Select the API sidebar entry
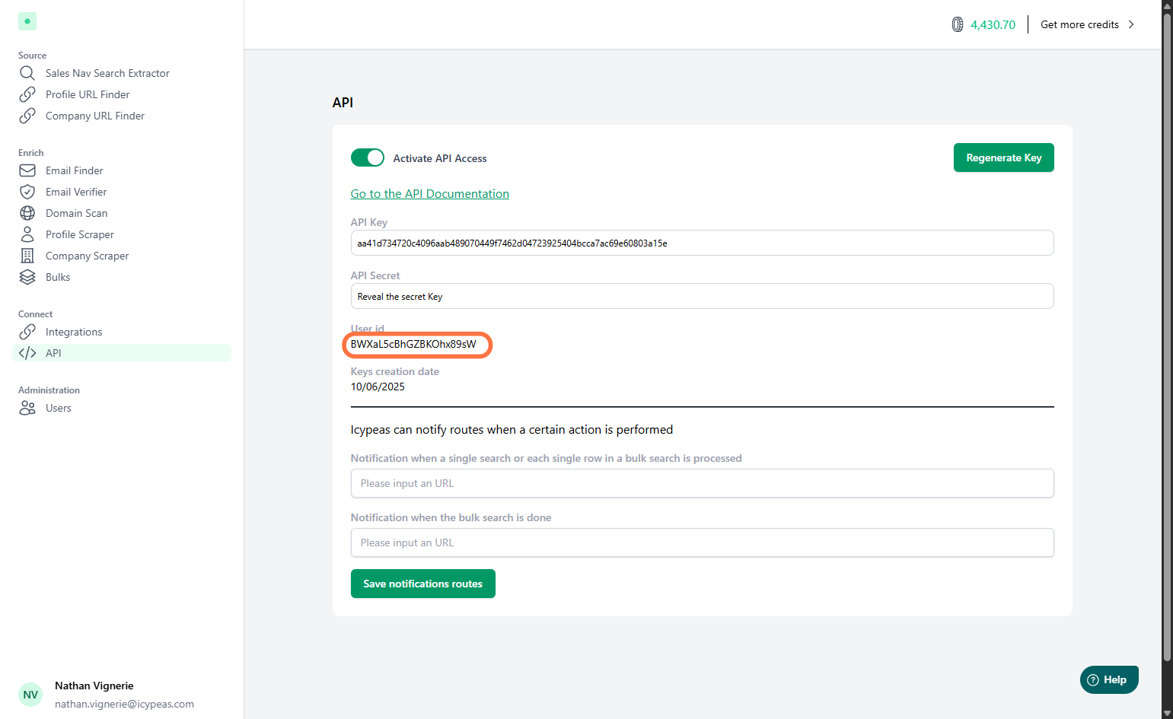The width and height of the screenshot is (1173, 719). (x=122, y=353)
